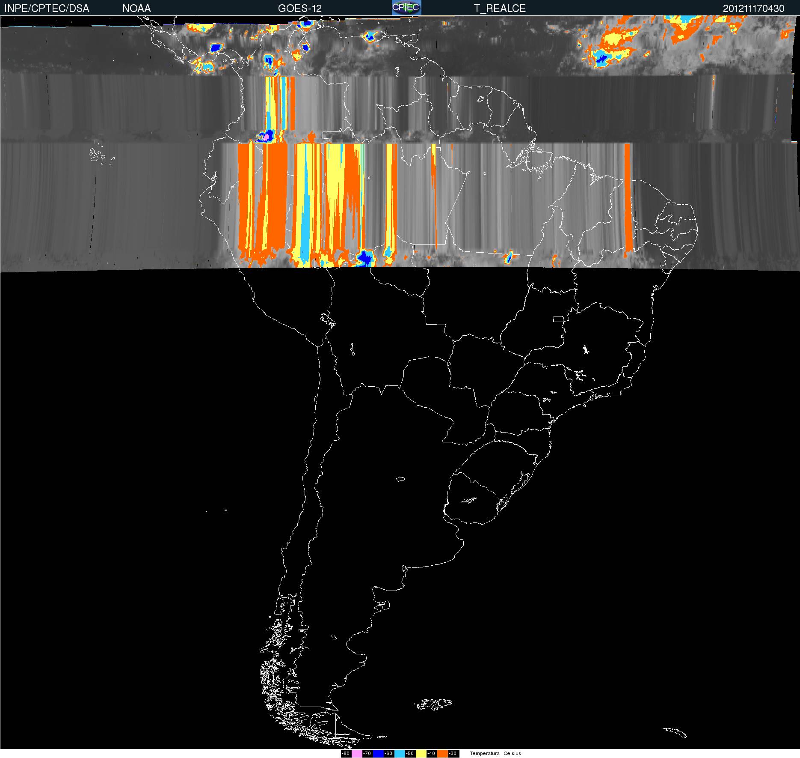Screen dimensions: 800x758
Task: Click the -30 legend value
Action: coord(453,753)
